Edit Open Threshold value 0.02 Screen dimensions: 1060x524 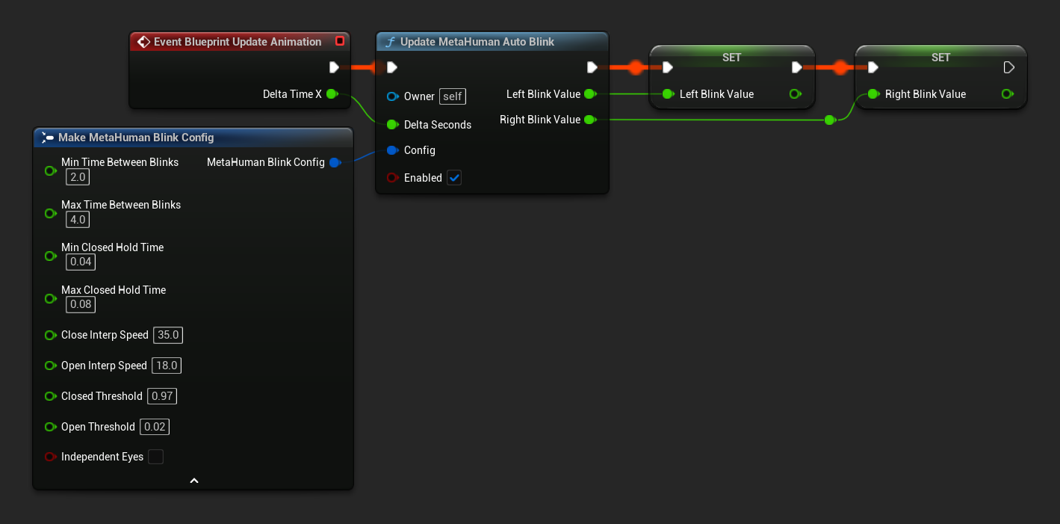[155, 427]
